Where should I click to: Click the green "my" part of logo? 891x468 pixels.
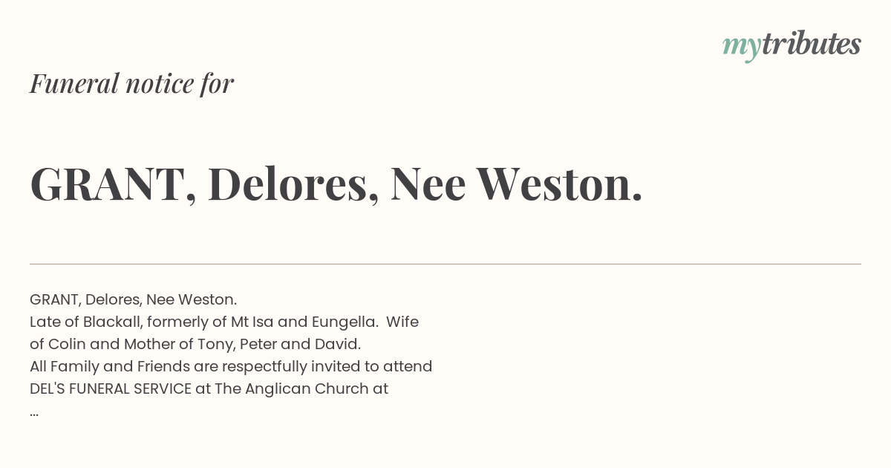click(741, 48)
